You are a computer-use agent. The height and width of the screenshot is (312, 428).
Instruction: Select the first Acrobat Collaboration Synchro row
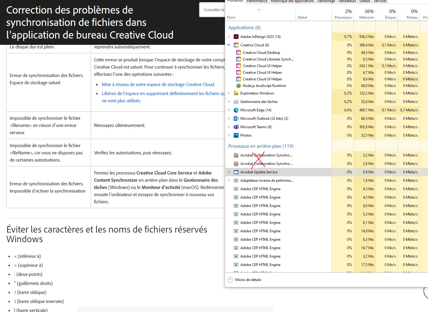pyautogui.click(x=326, y=155)
